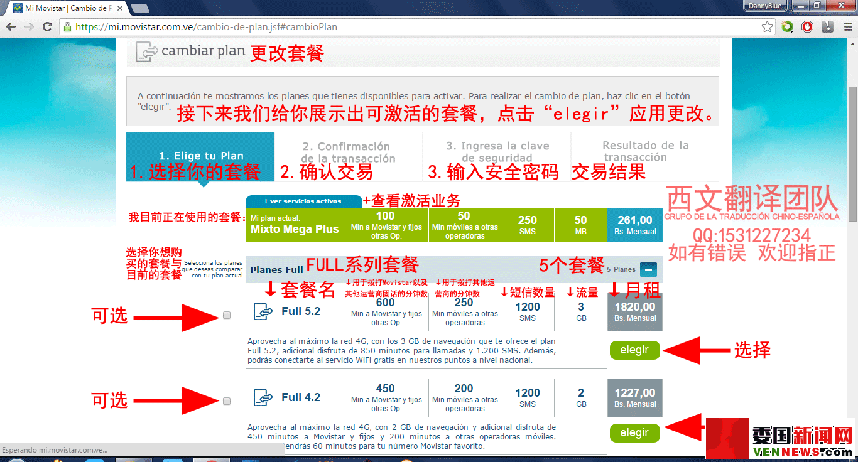Select the 'Resultado de la transacción' step
The image size is (858, 462).
645,157
